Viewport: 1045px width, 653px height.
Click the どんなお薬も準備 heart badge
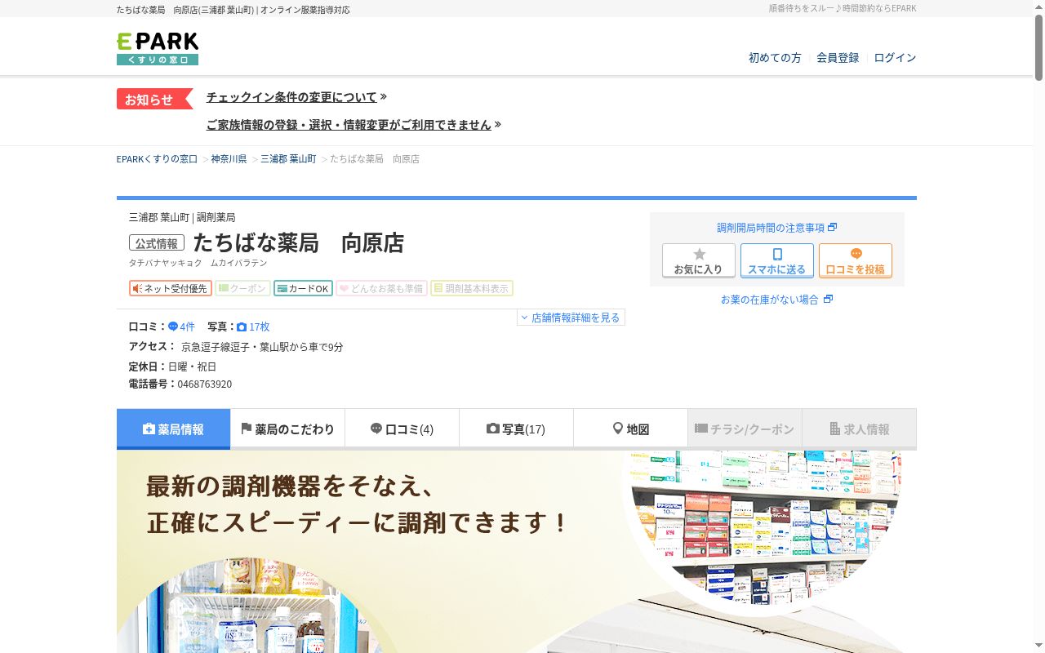point(381,288)
